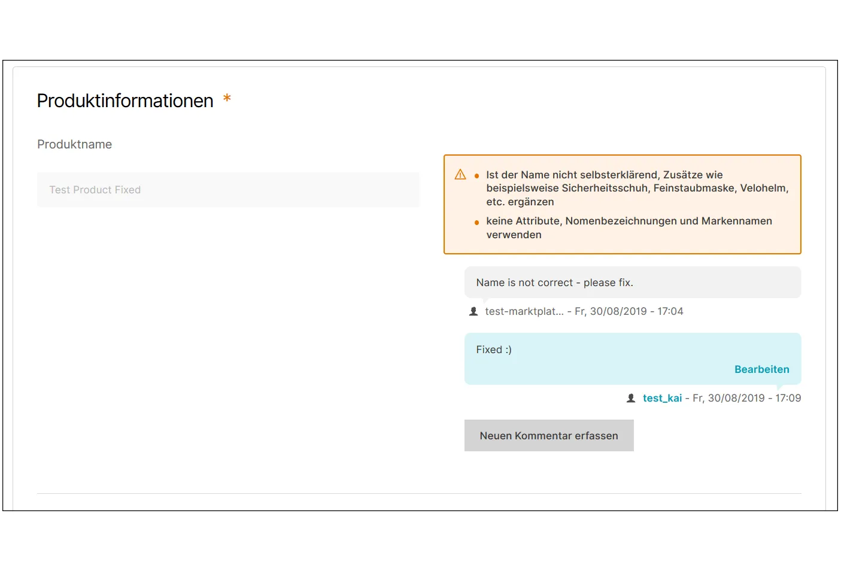Click the user icon beside test-marktplat...
This screenshot has width=841, height=571.
point(473,311)
